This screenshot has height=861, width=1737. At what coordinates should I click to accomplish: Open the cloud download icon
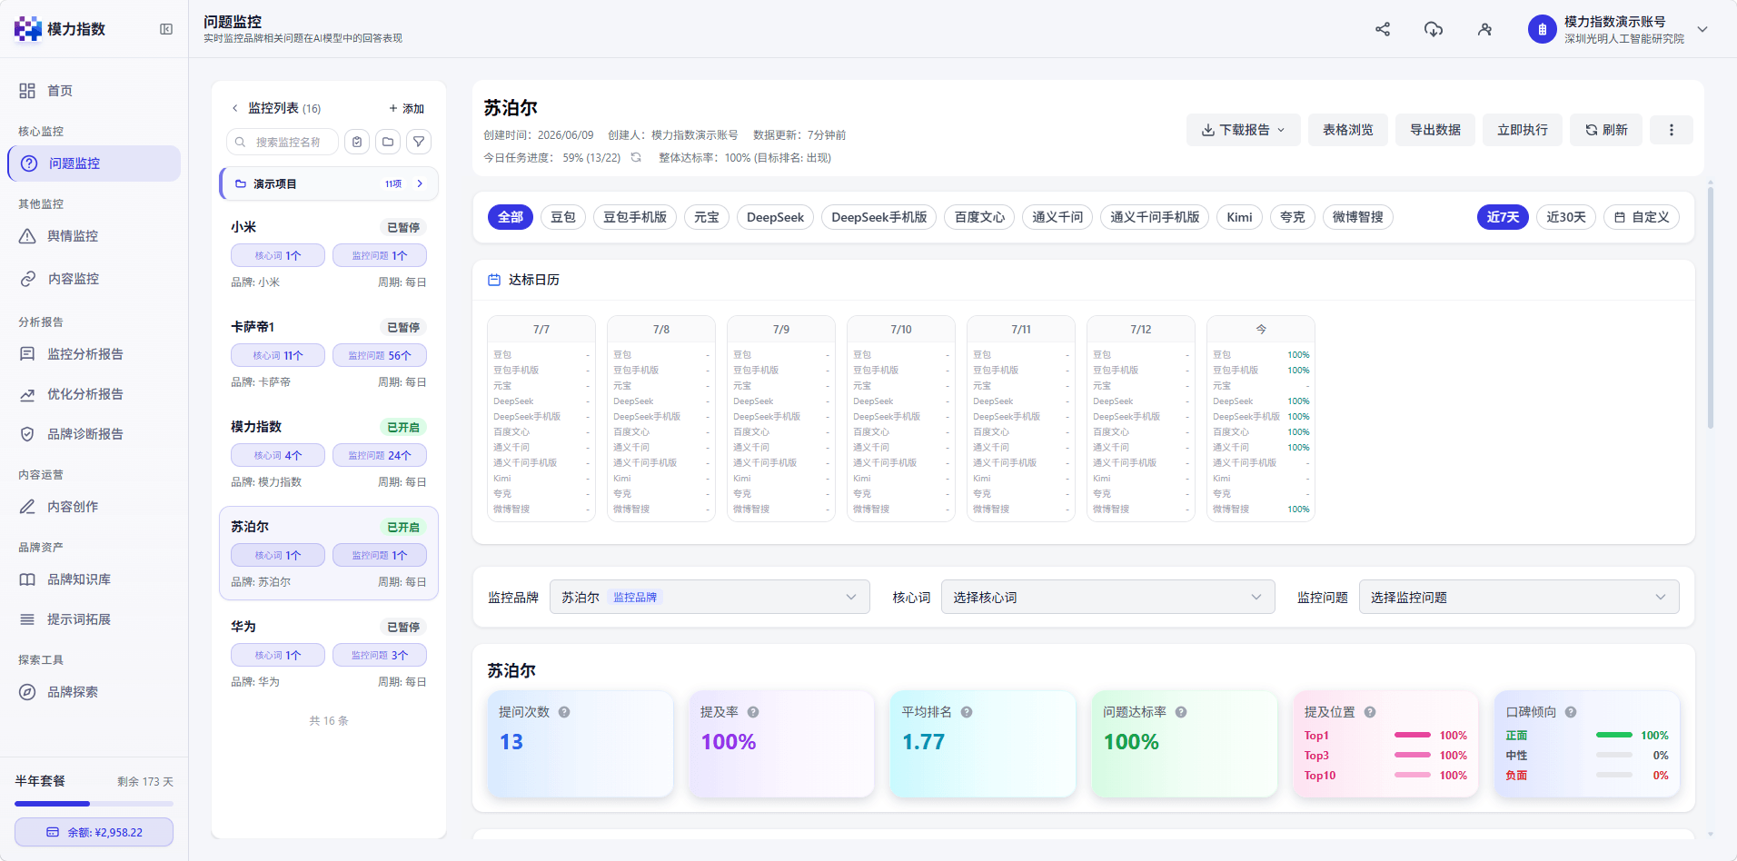1434,29
